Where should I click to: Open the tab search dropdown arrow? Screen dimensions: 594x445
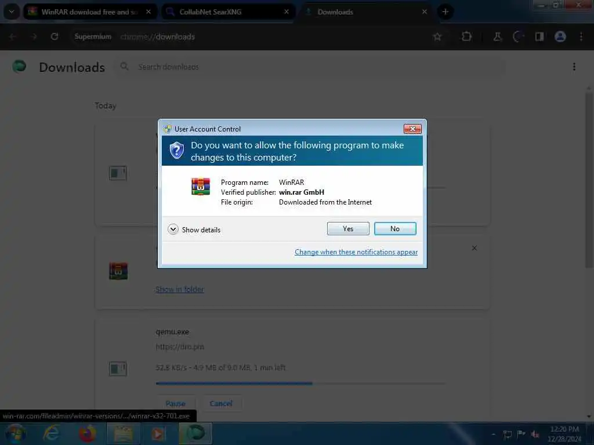12,12
